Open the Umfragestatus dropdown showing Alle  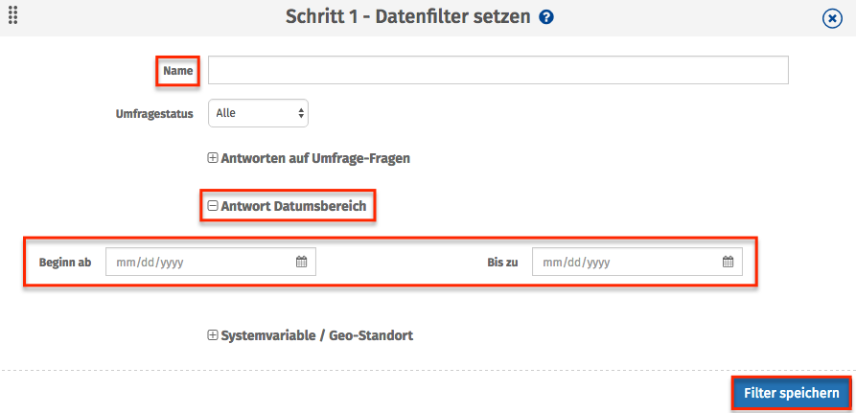tap(258, 113)
